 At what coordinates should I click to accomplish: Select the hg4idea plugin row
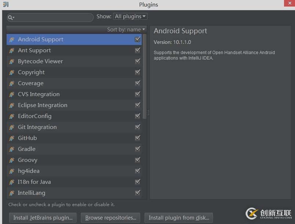(x=74, y=171)
